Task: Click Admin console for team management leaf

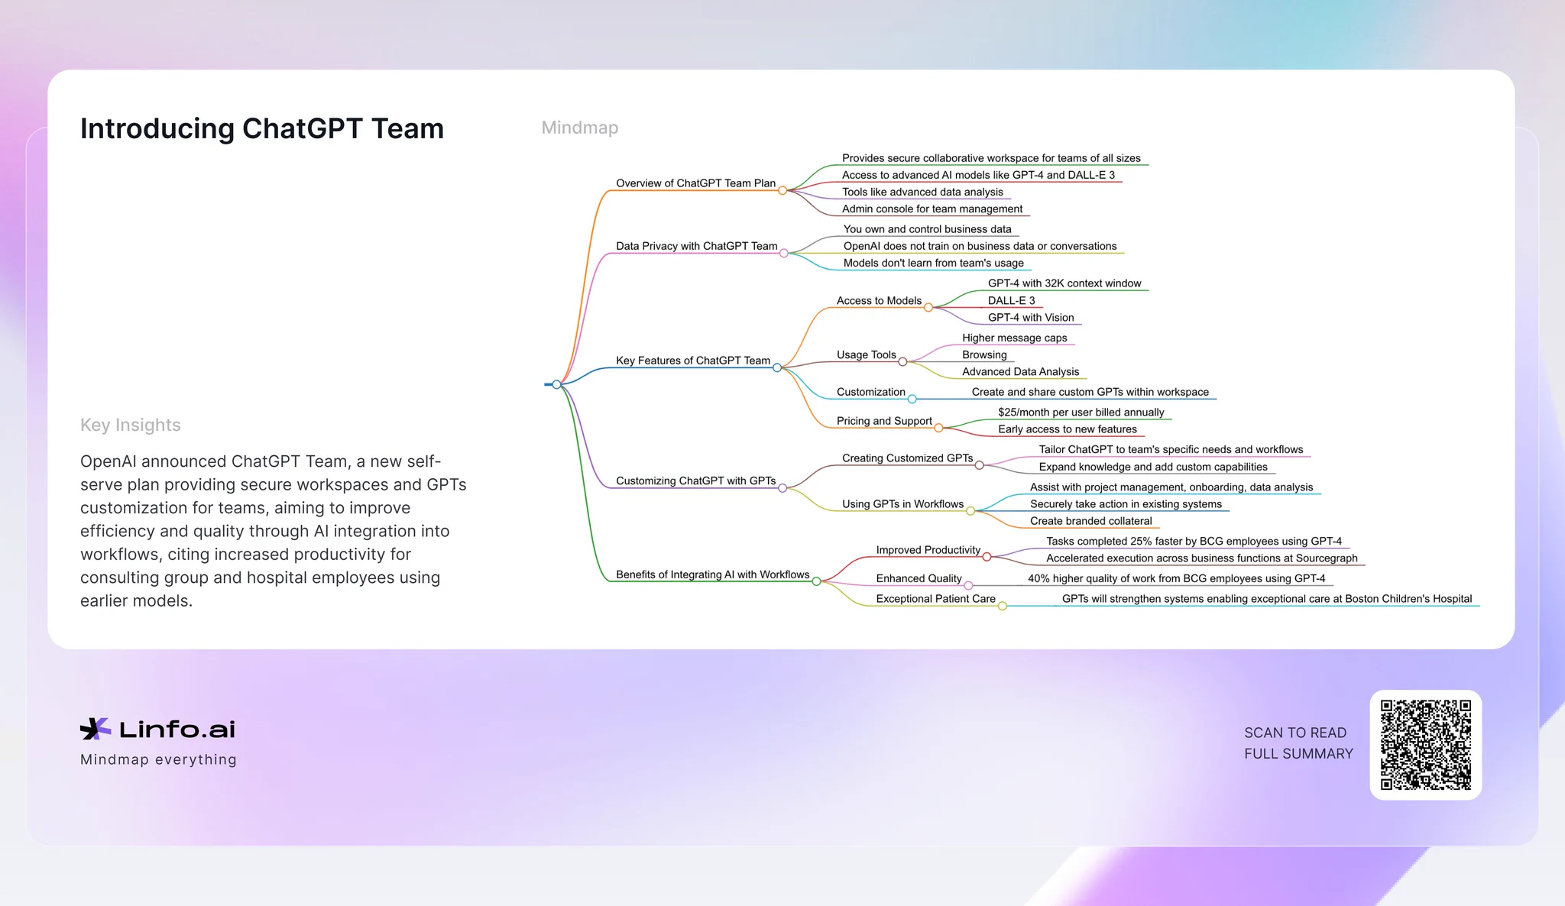Action: [x=932, y=209]
